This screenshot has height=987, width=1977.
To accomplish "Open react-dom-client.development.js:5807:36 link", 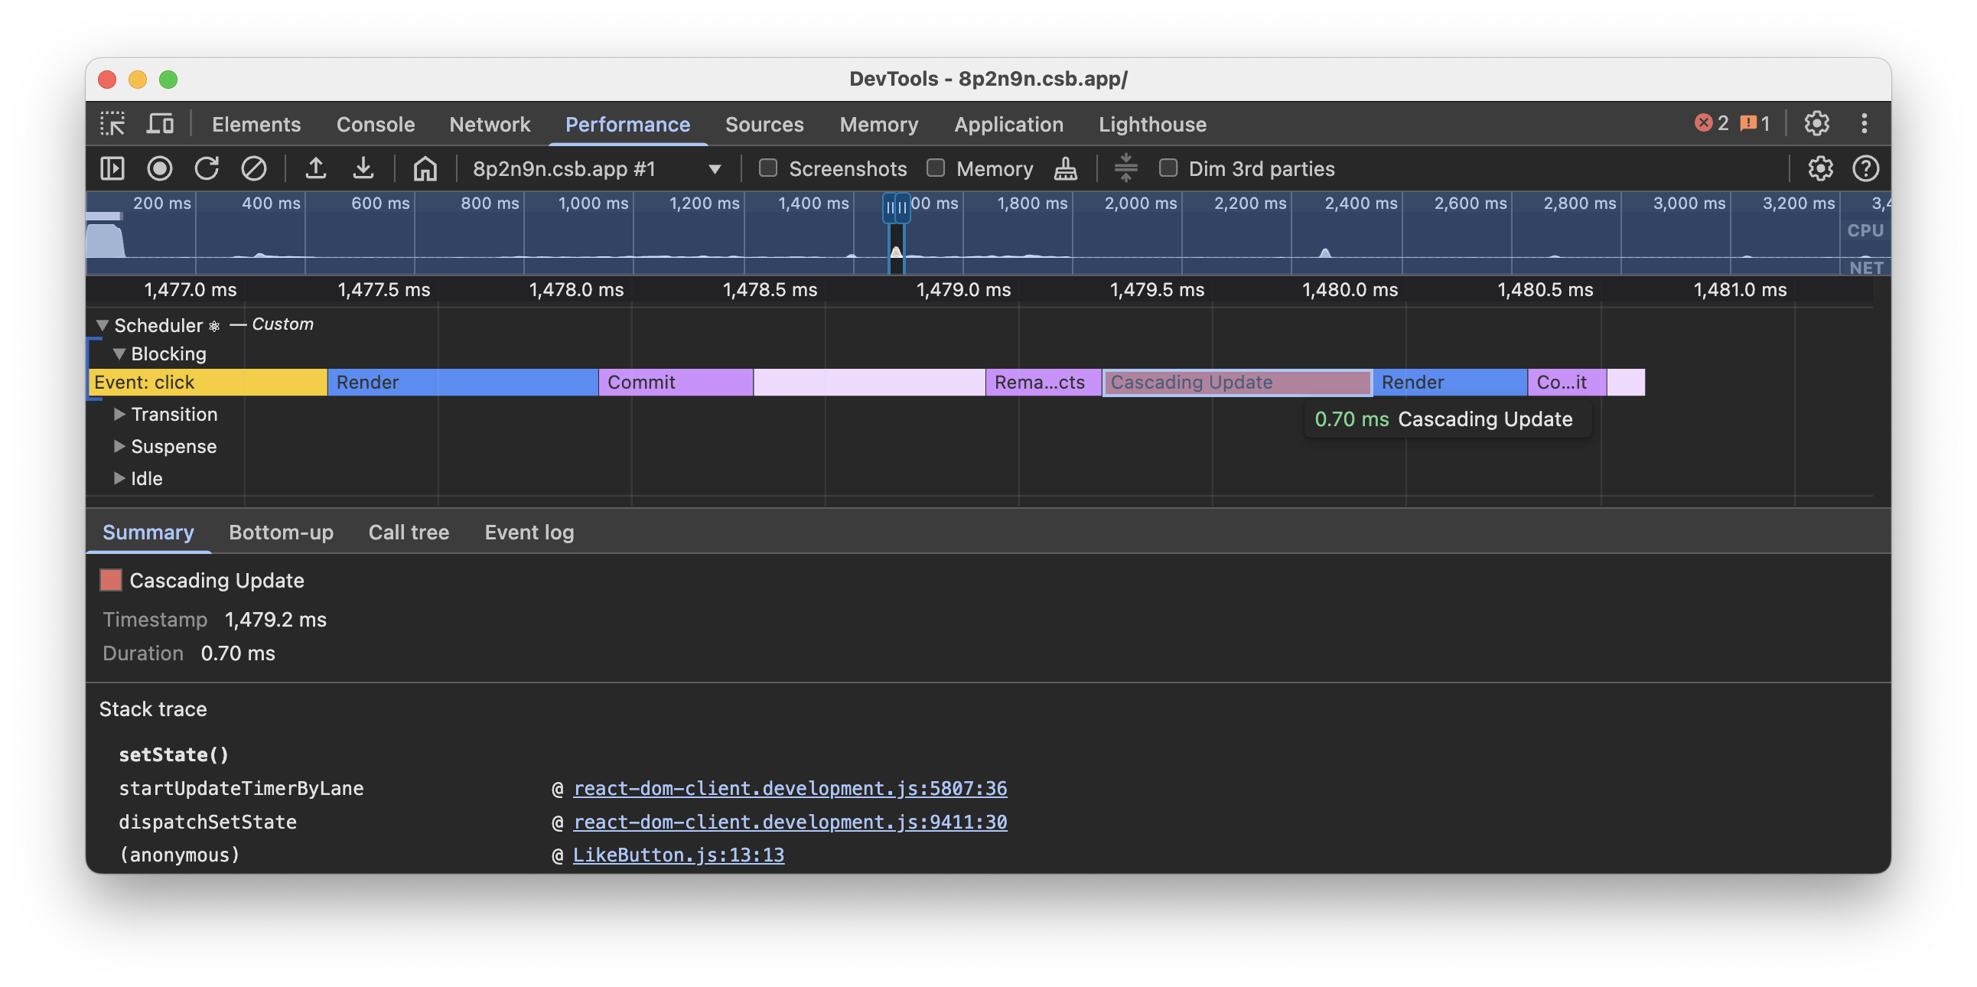I will point(790,787).
